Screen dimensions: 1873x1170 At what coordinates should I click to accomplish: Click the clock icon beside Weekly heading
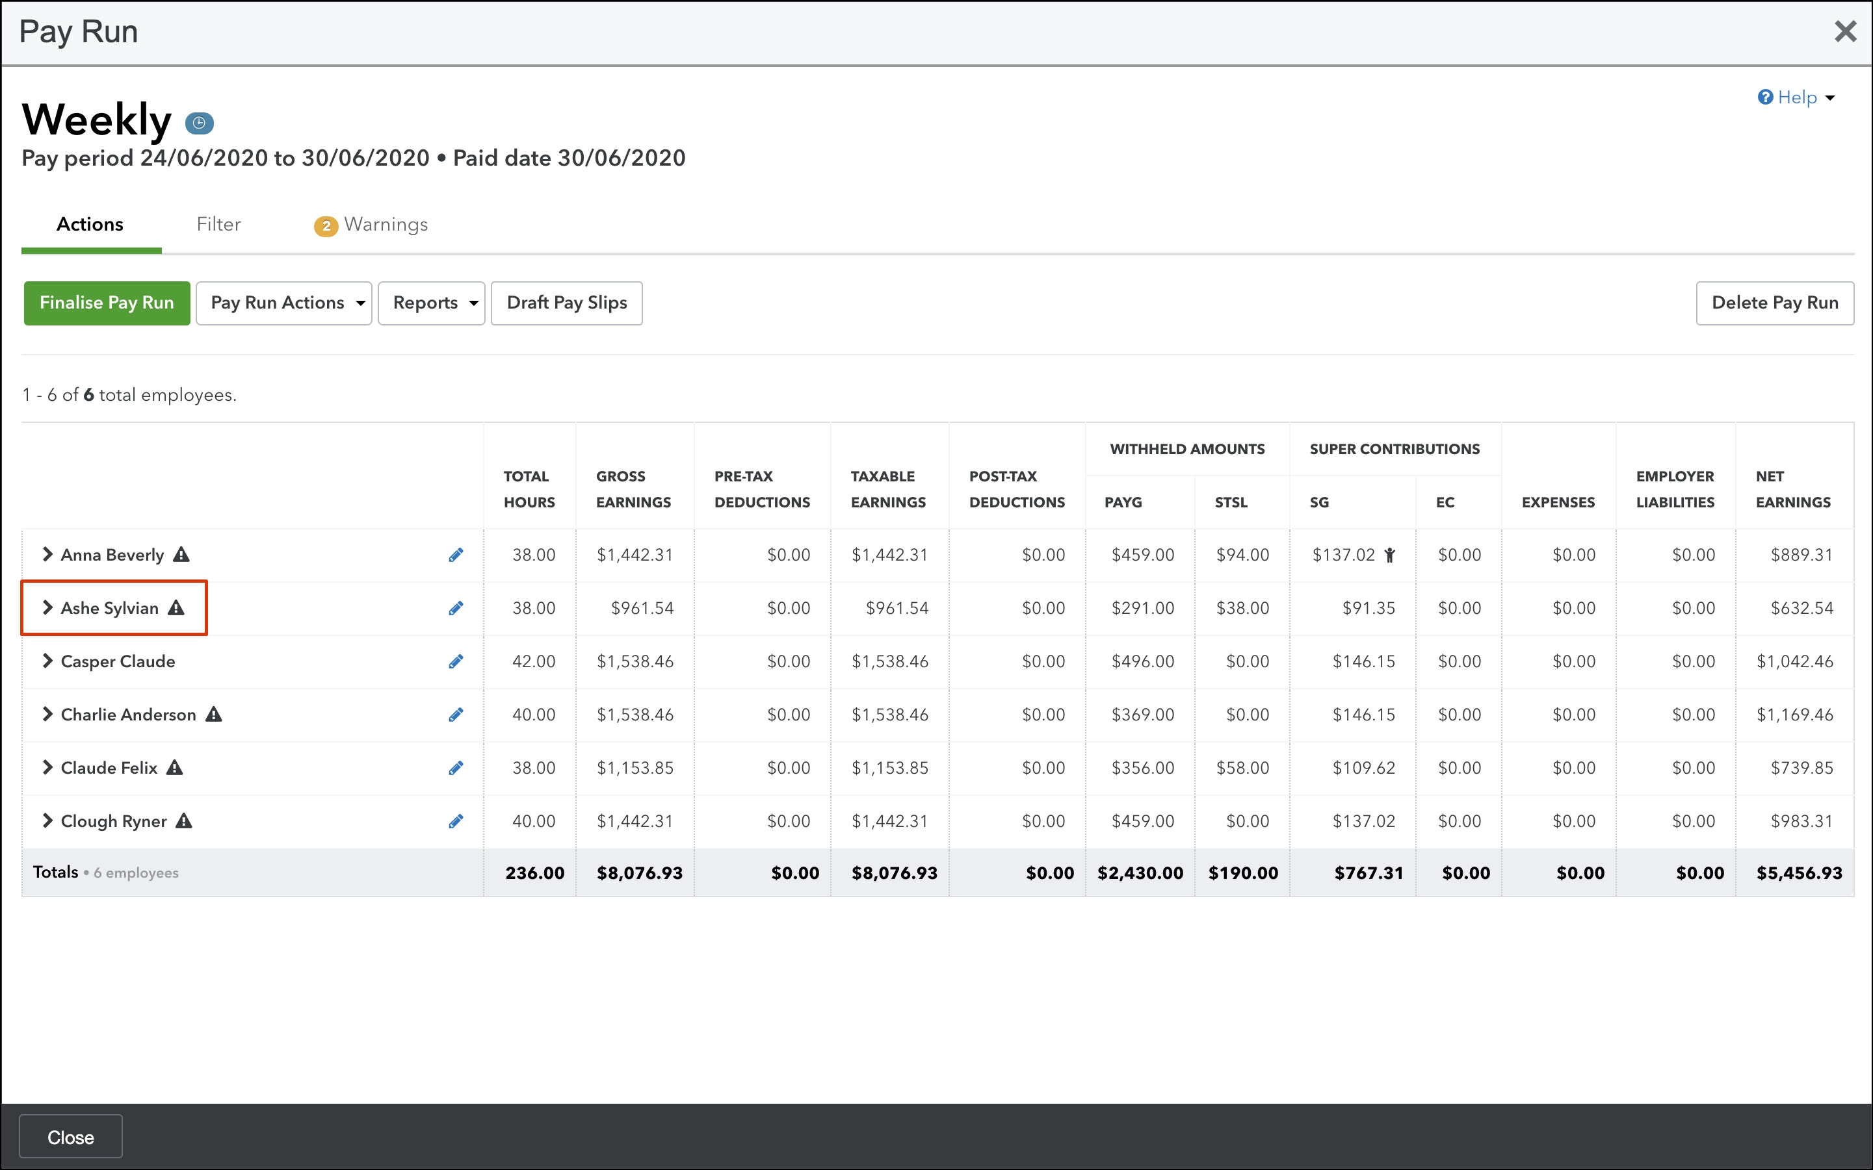click(x=199, y=122)
